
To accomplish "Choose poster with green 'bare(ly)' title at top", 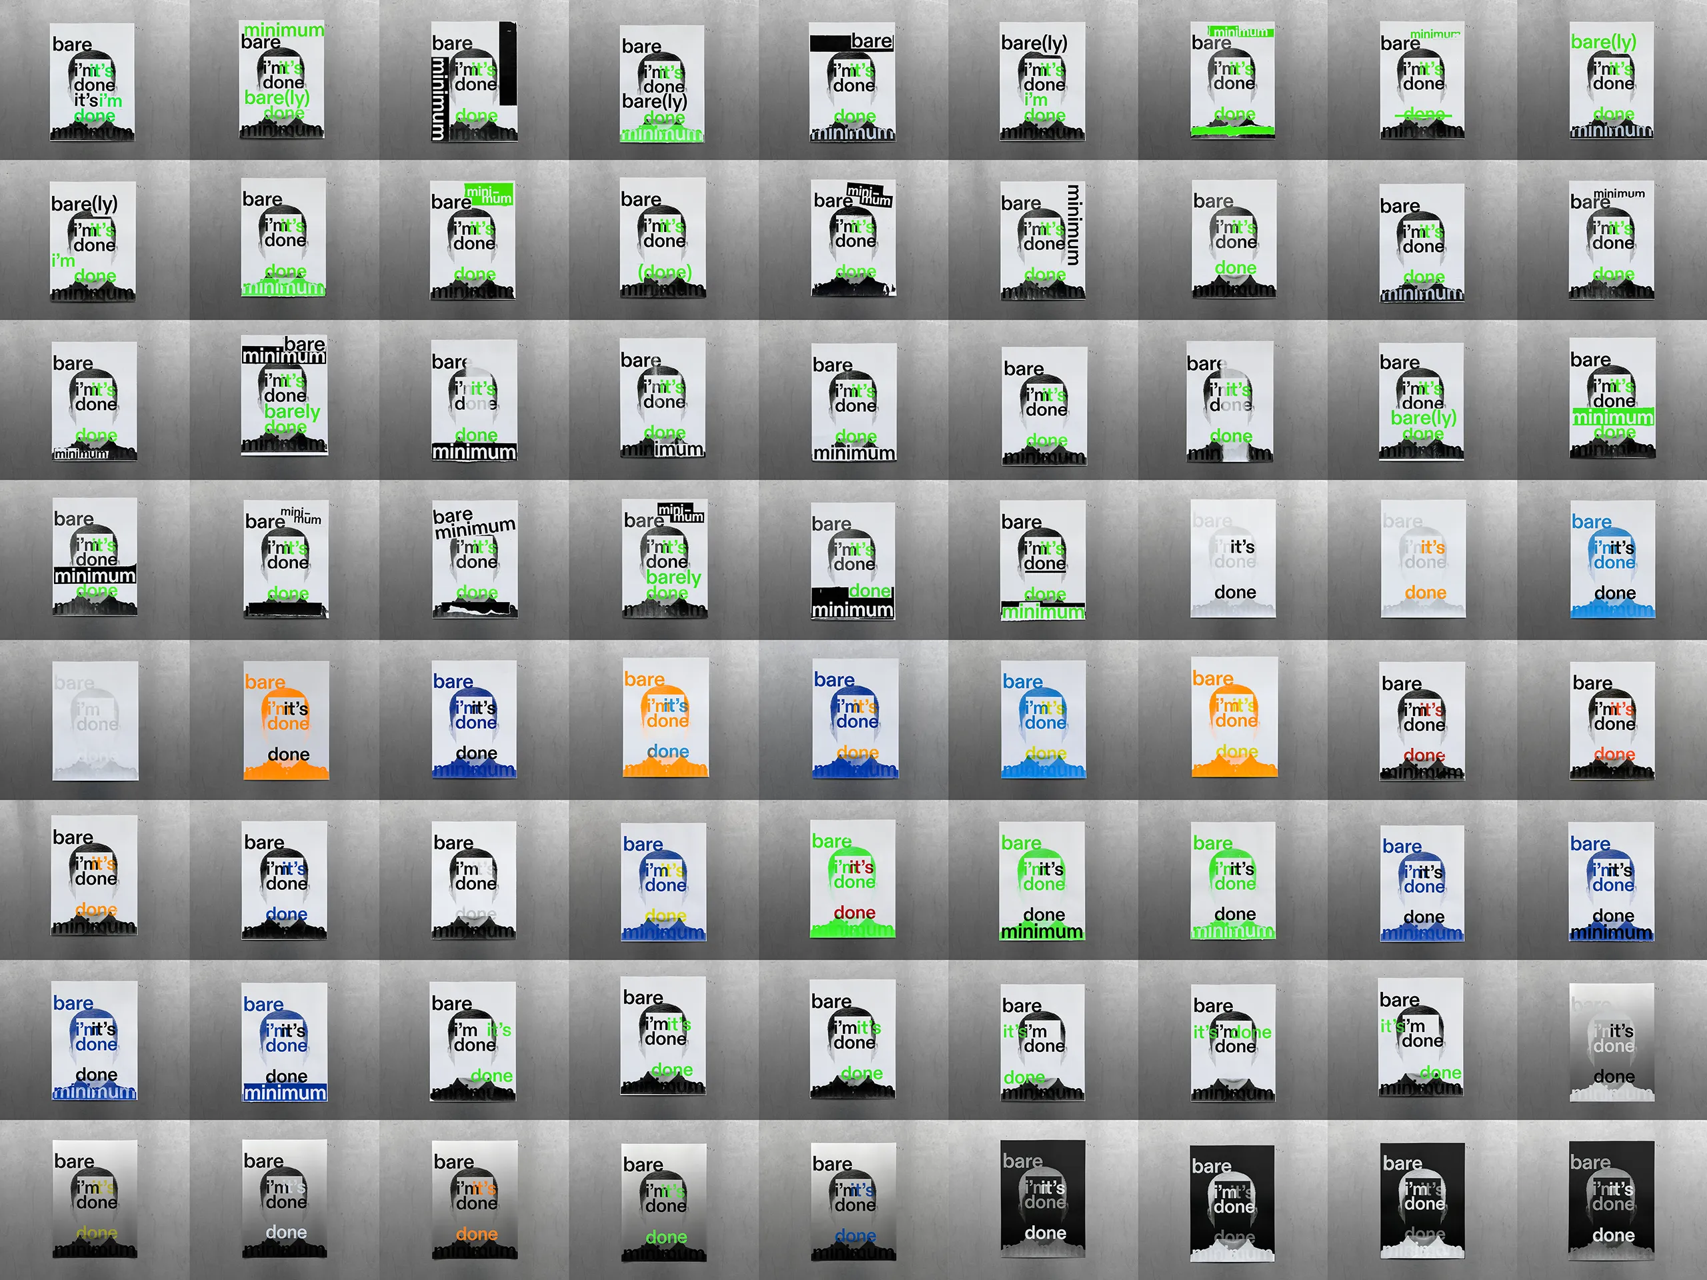I will pos(1611,80).
